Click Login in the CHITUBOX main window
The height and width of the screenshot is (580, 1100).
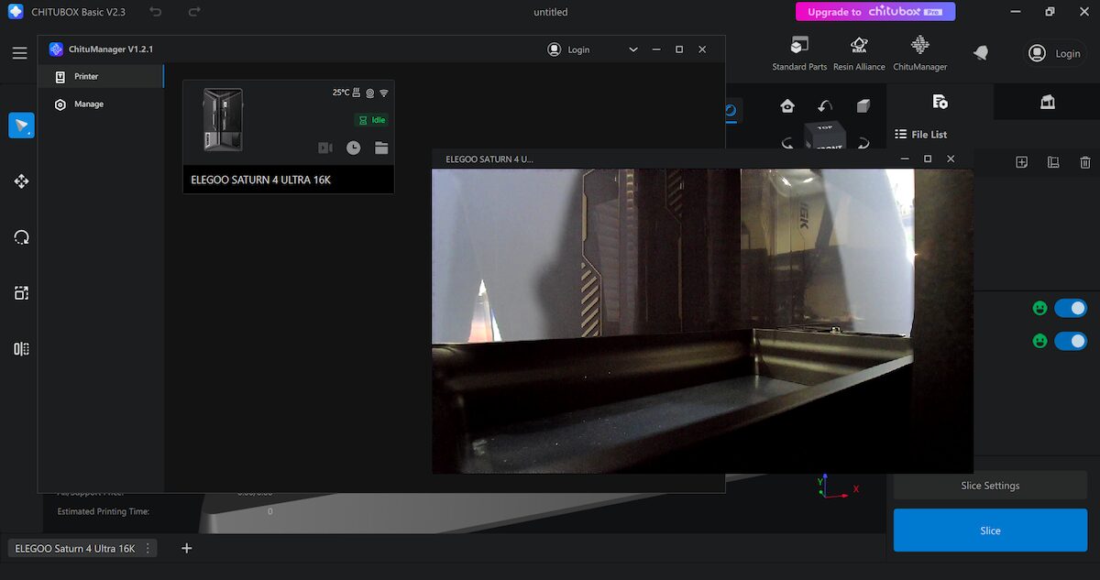(1055, 53)
